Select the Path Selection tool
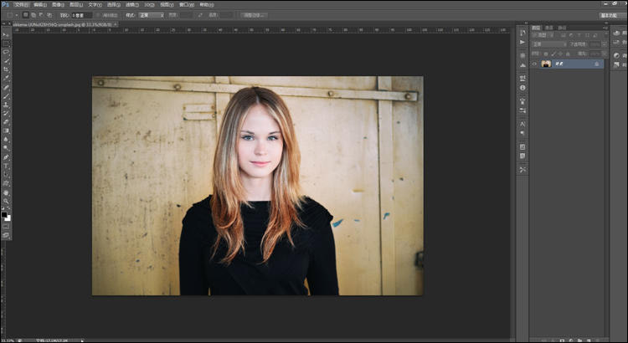Viewport: 628px width, 343px height. (x=6, y=175)
